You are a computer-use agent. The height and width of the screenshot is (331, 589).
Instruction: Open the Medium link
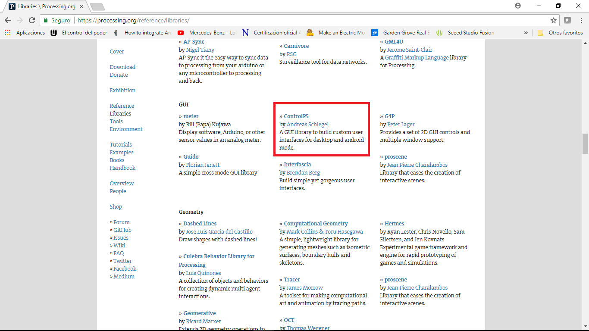point(124,277)
